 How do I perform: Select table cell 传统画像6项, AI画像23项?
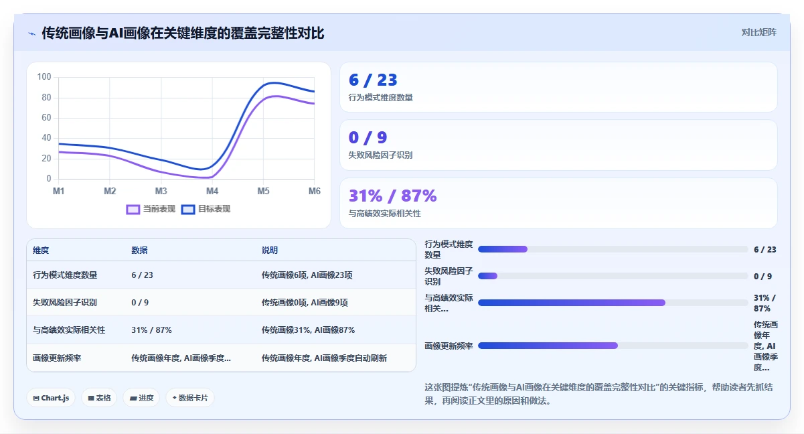point(307,275)
